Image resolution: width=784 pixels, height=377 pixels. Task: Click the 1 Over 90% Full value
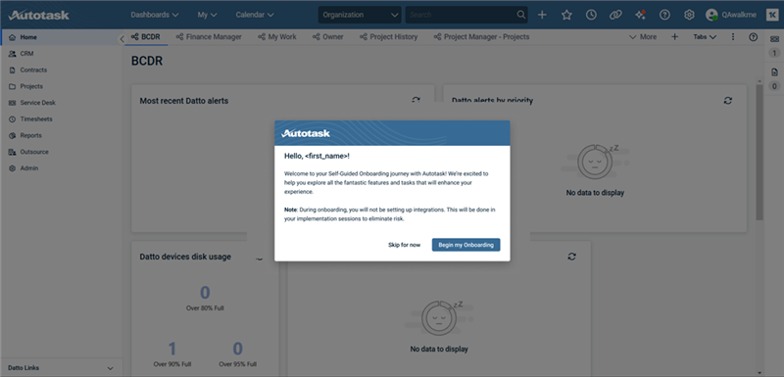click(x=172, y=348)
